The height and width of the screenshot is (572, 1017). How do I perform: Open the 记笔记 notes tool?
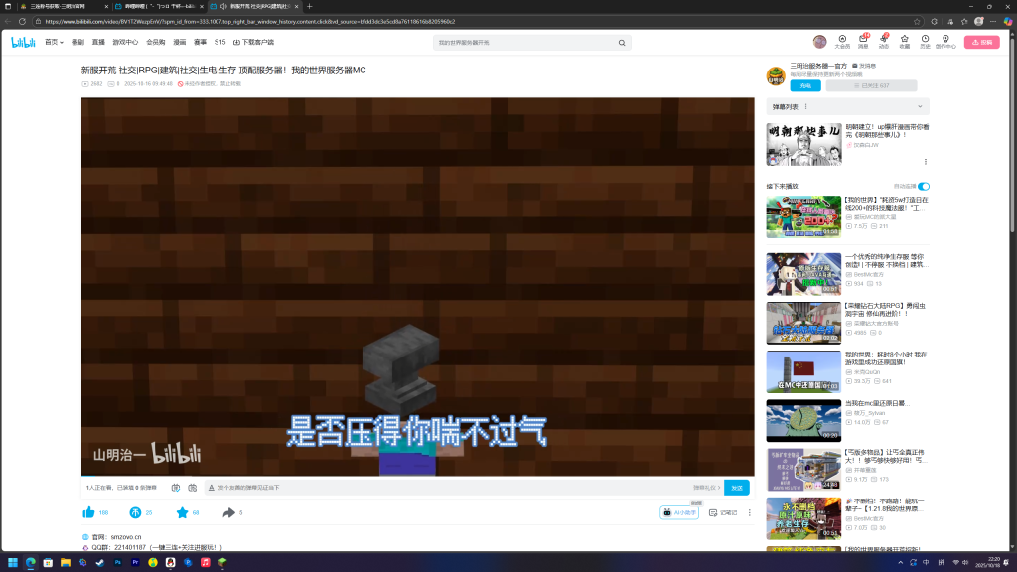coord(724,512)
